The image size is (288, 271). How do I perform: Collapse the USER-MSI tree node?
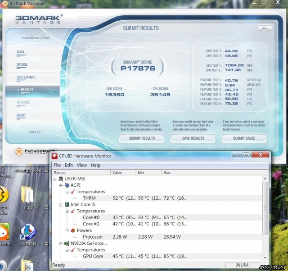pyautogui.click(x=55, y=179)
